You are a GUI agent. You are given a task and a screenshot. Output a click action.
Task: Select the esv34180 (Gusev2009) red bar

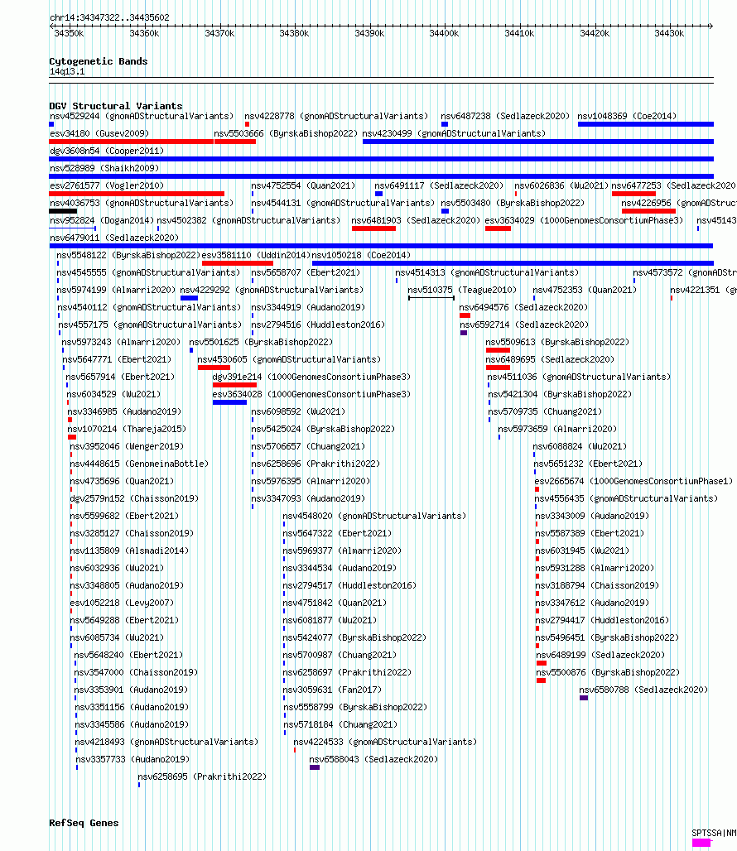click(x=132, y=142)
